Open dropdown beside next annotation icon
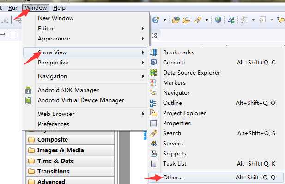The image size is (285, 184). [x=253, y=19]
